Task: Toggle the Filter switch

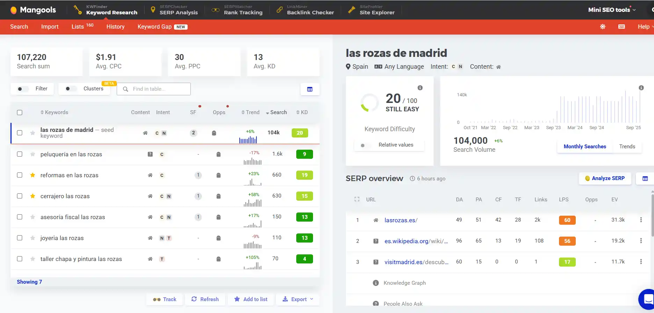Action: click(x=23, y=89)
